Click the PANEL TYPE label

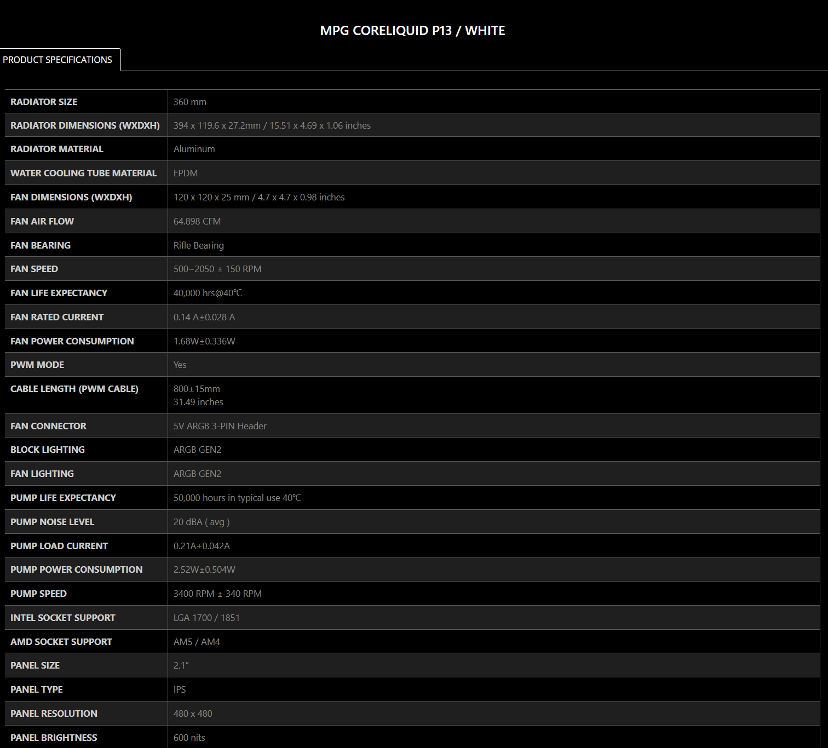(37, 689)
